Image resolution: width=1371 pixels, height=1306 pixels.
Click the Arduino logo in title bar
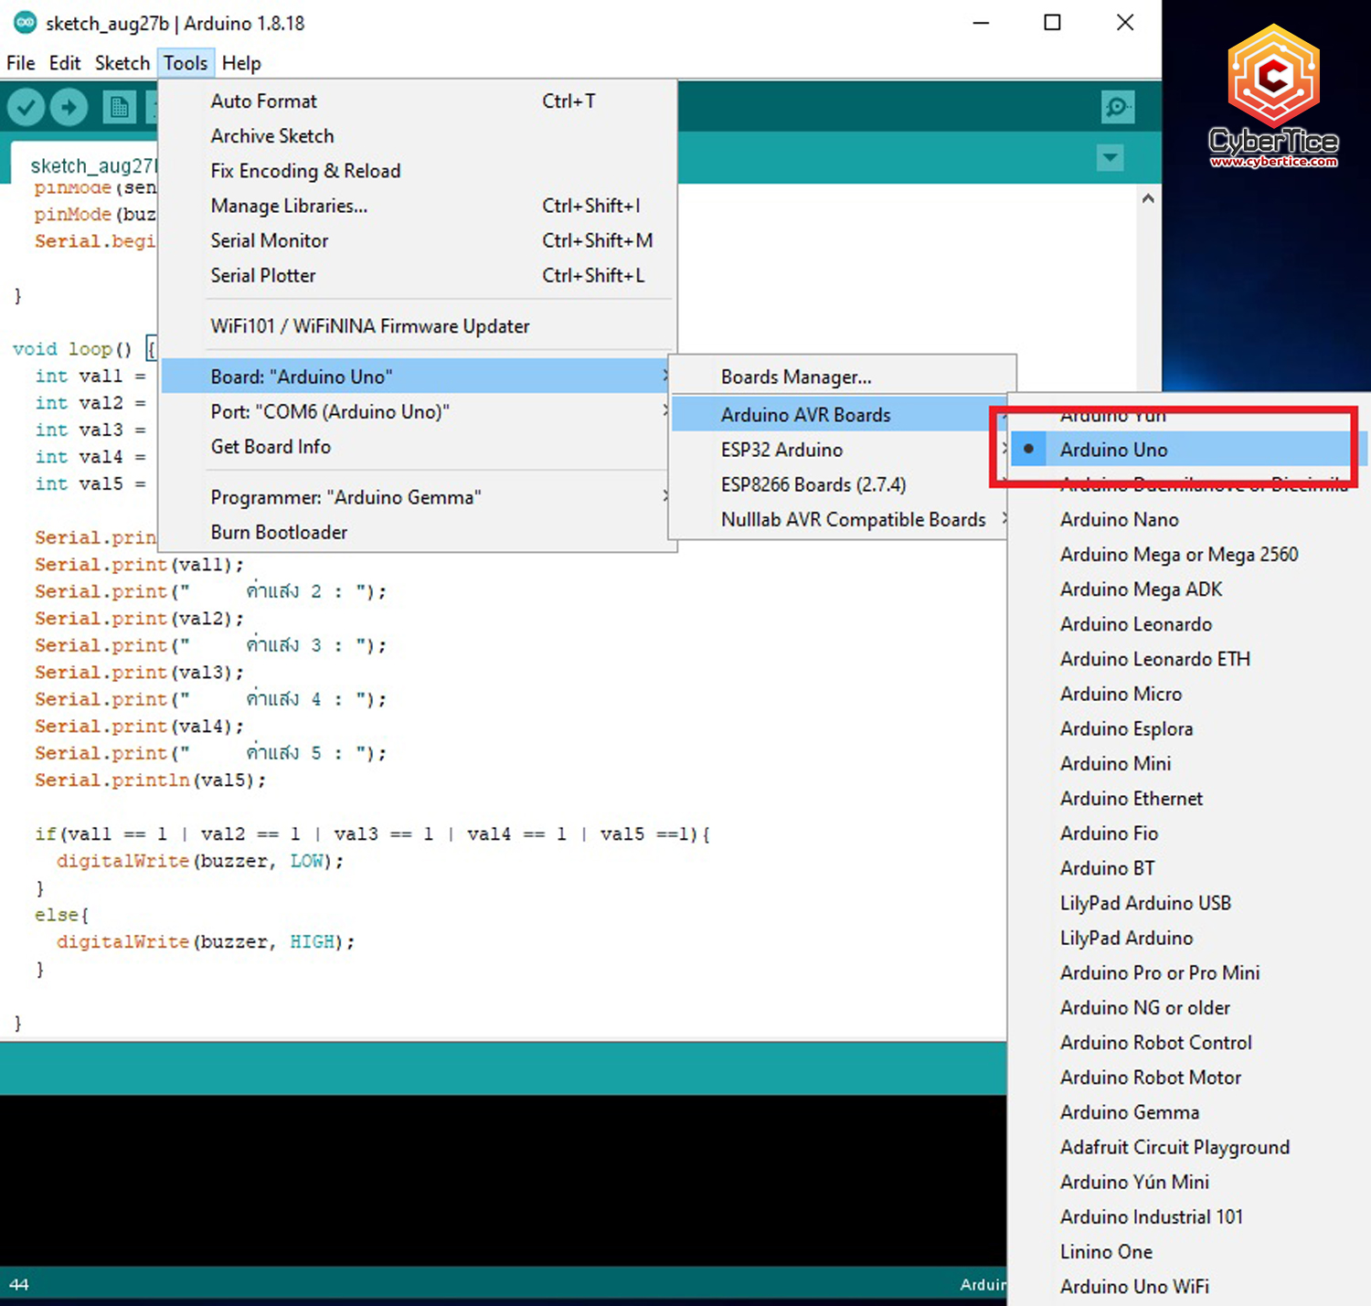(24, 23)
